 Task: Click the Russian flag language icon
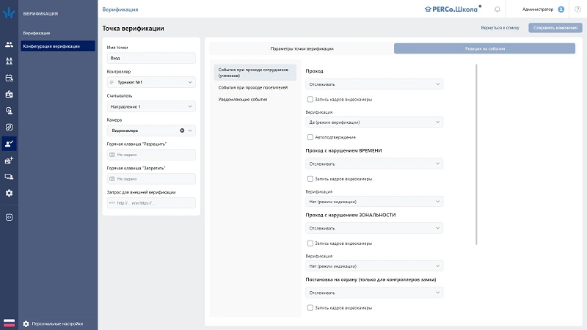tap(10, 323)
